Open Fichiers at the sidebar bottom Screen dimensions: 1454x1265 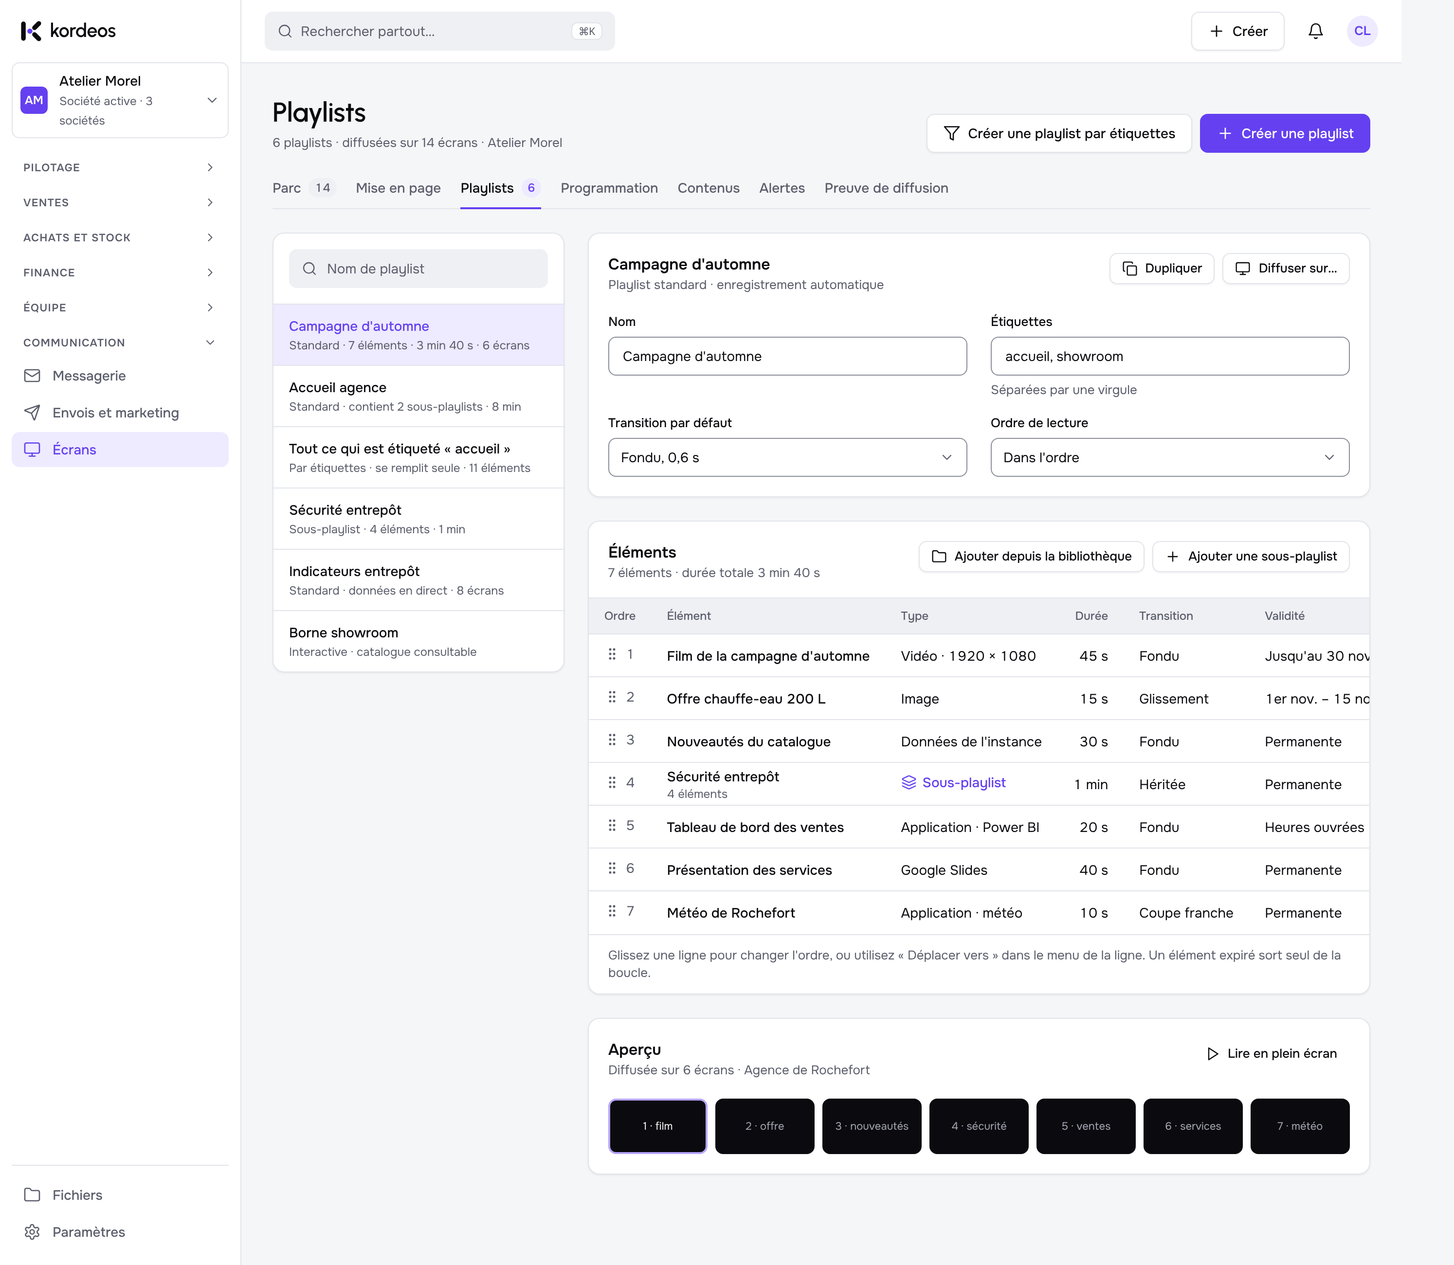(120, 1195)
